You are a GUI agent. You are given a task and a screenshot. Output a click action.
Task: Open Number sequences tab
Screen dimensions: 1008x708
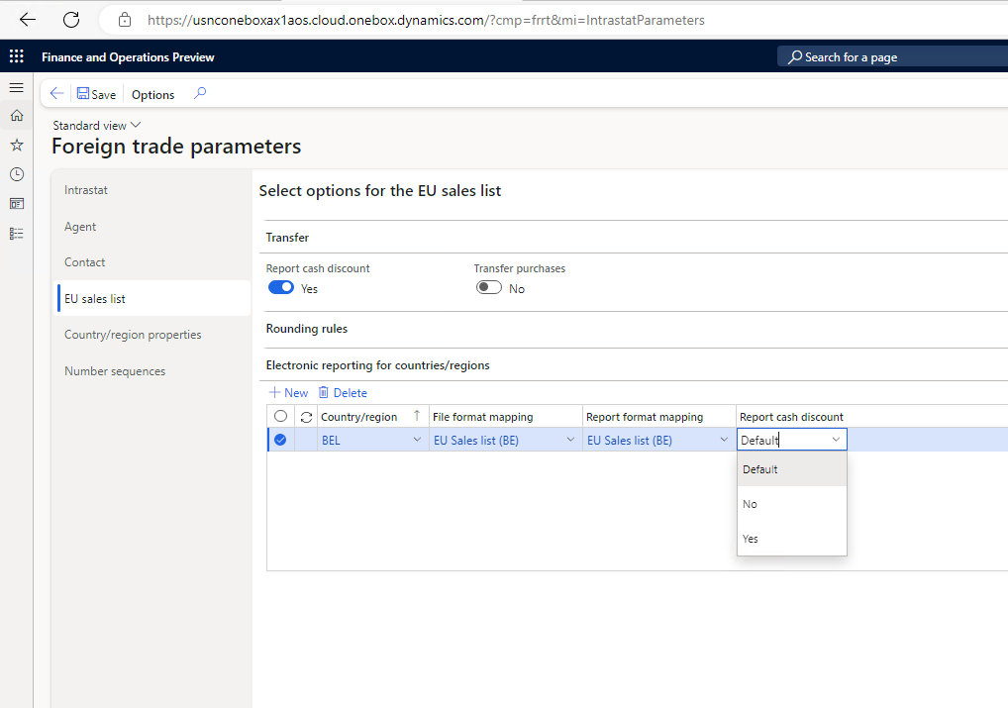click(x=153, y=371)
